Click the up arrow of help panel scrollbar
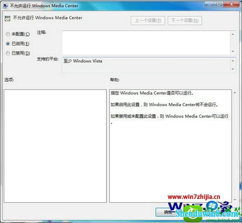 [x=235, y=92]
